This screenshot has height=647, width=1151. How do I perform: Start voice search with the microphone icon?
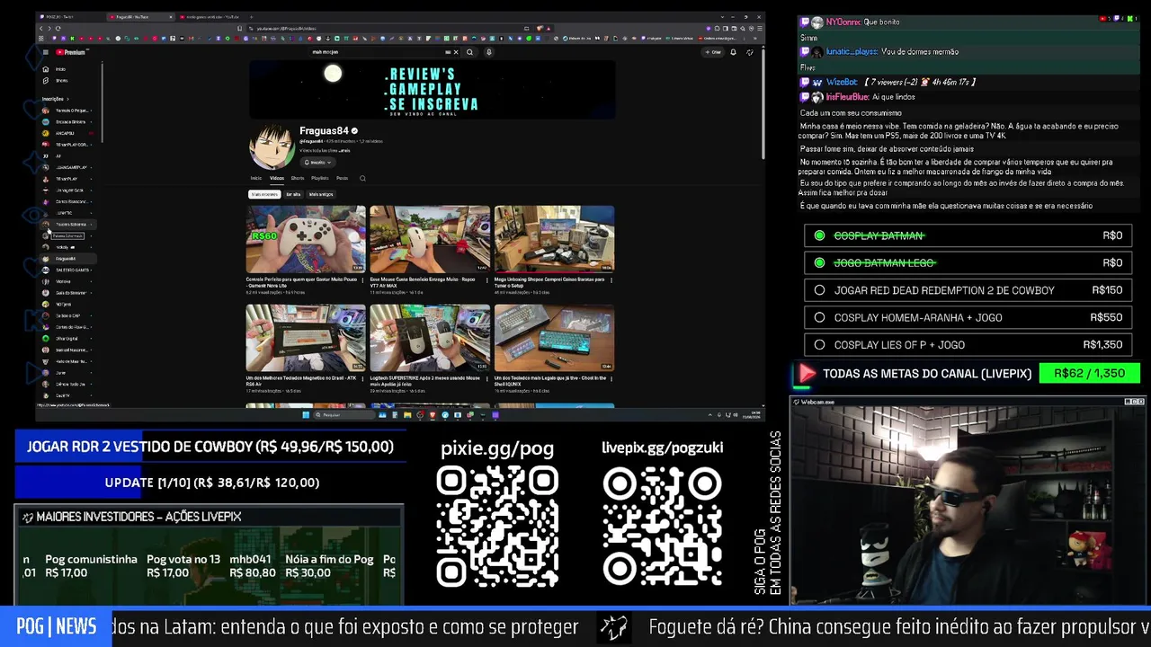point(488,52)
